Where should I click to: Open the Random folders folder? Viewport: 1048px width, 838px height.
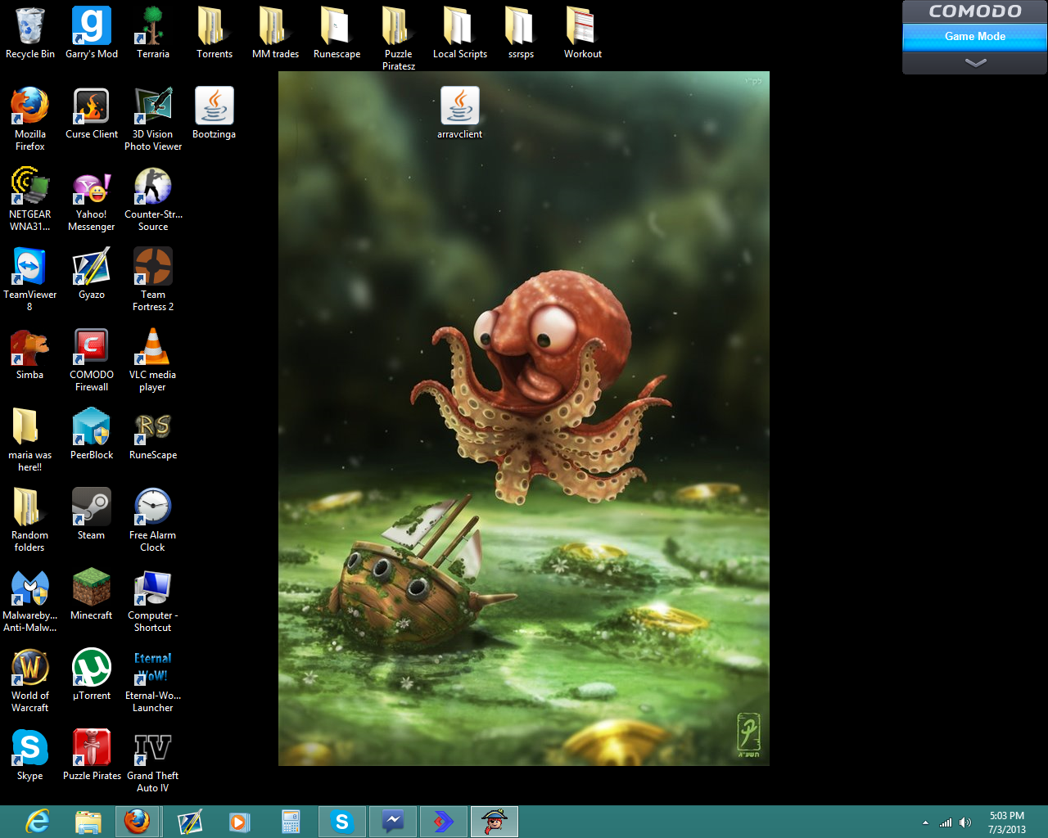coord(30,520)
